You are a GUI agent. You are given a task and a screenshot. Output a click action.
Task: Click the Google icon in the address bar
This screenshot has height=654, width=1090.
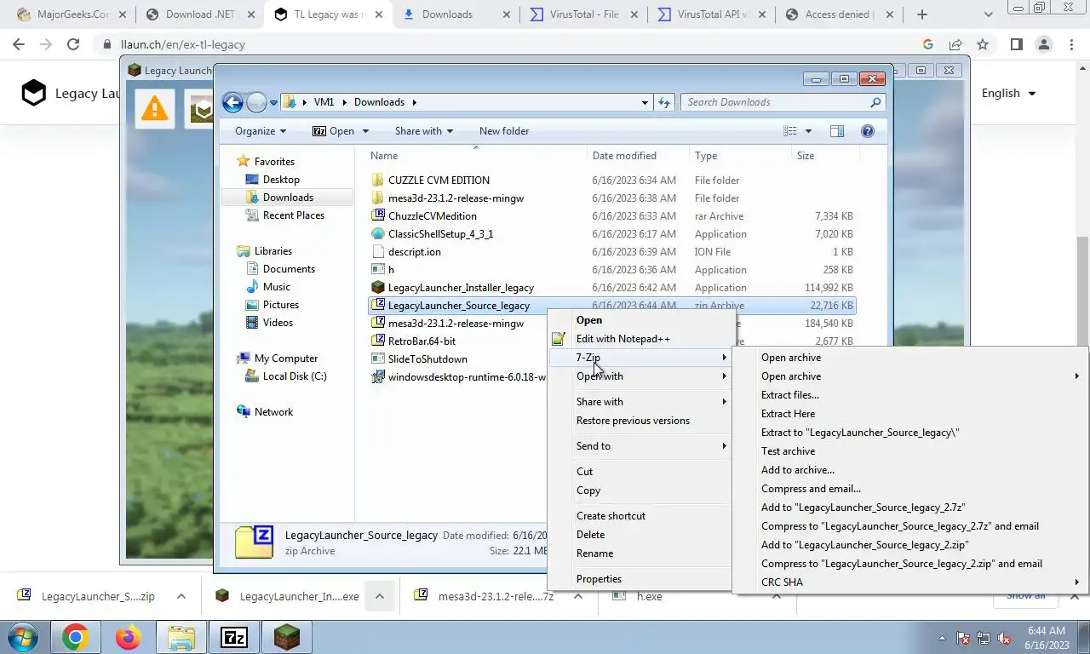[928, 44]
